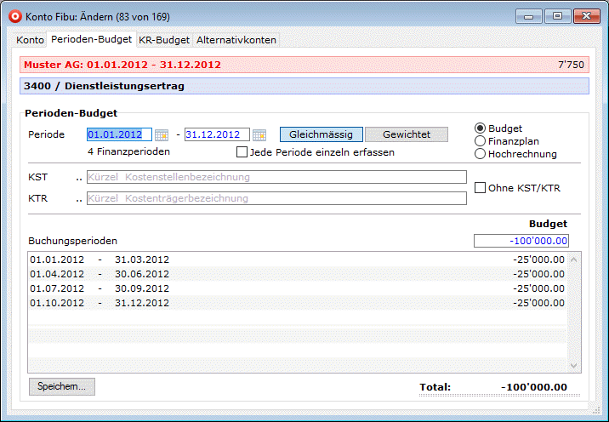609x422 pixels.
Task: Click the app icon in title bar
Action: pyautogui.click(x=14, y=15)
